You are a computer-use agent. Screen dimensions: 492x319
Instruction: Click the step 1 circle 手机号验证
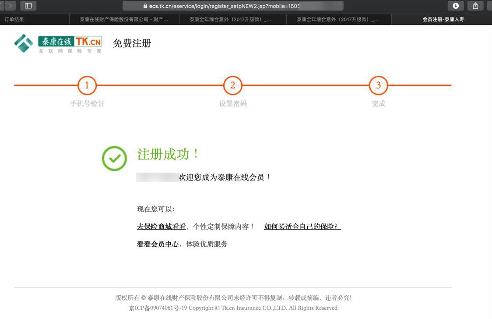click(87, 85)
